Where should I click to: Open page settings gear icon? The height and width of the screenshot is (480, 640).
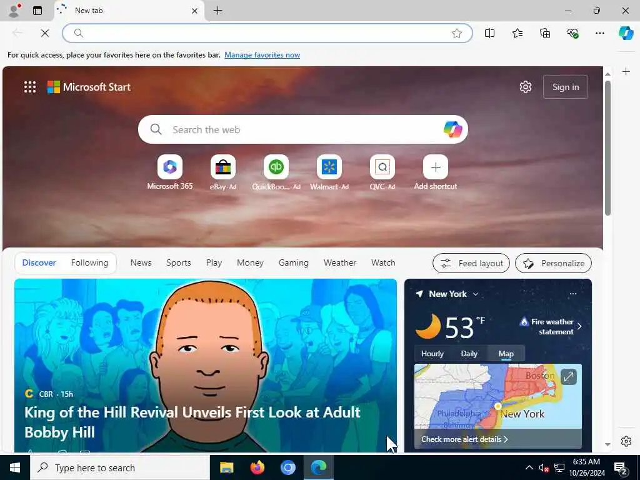click(526, 87)
